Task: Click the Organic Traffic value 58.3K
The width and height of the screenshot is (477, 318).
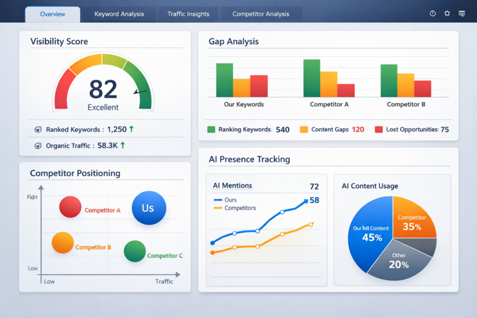Action: pos(108,145)
